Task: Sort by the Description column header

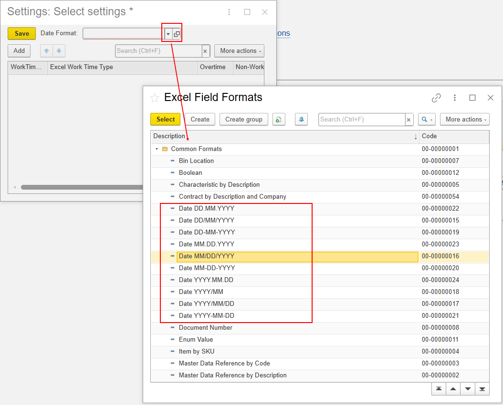Action: [x=285, y=136]
